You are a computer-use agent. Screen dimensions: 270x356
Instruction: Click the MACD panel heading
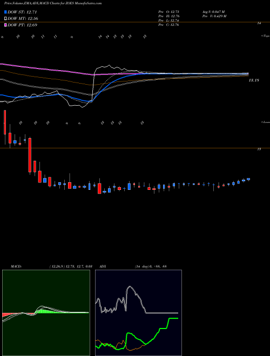16,266
